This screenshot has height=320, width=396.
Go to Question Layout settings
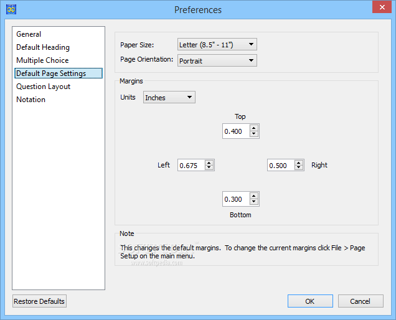[43, 87]
